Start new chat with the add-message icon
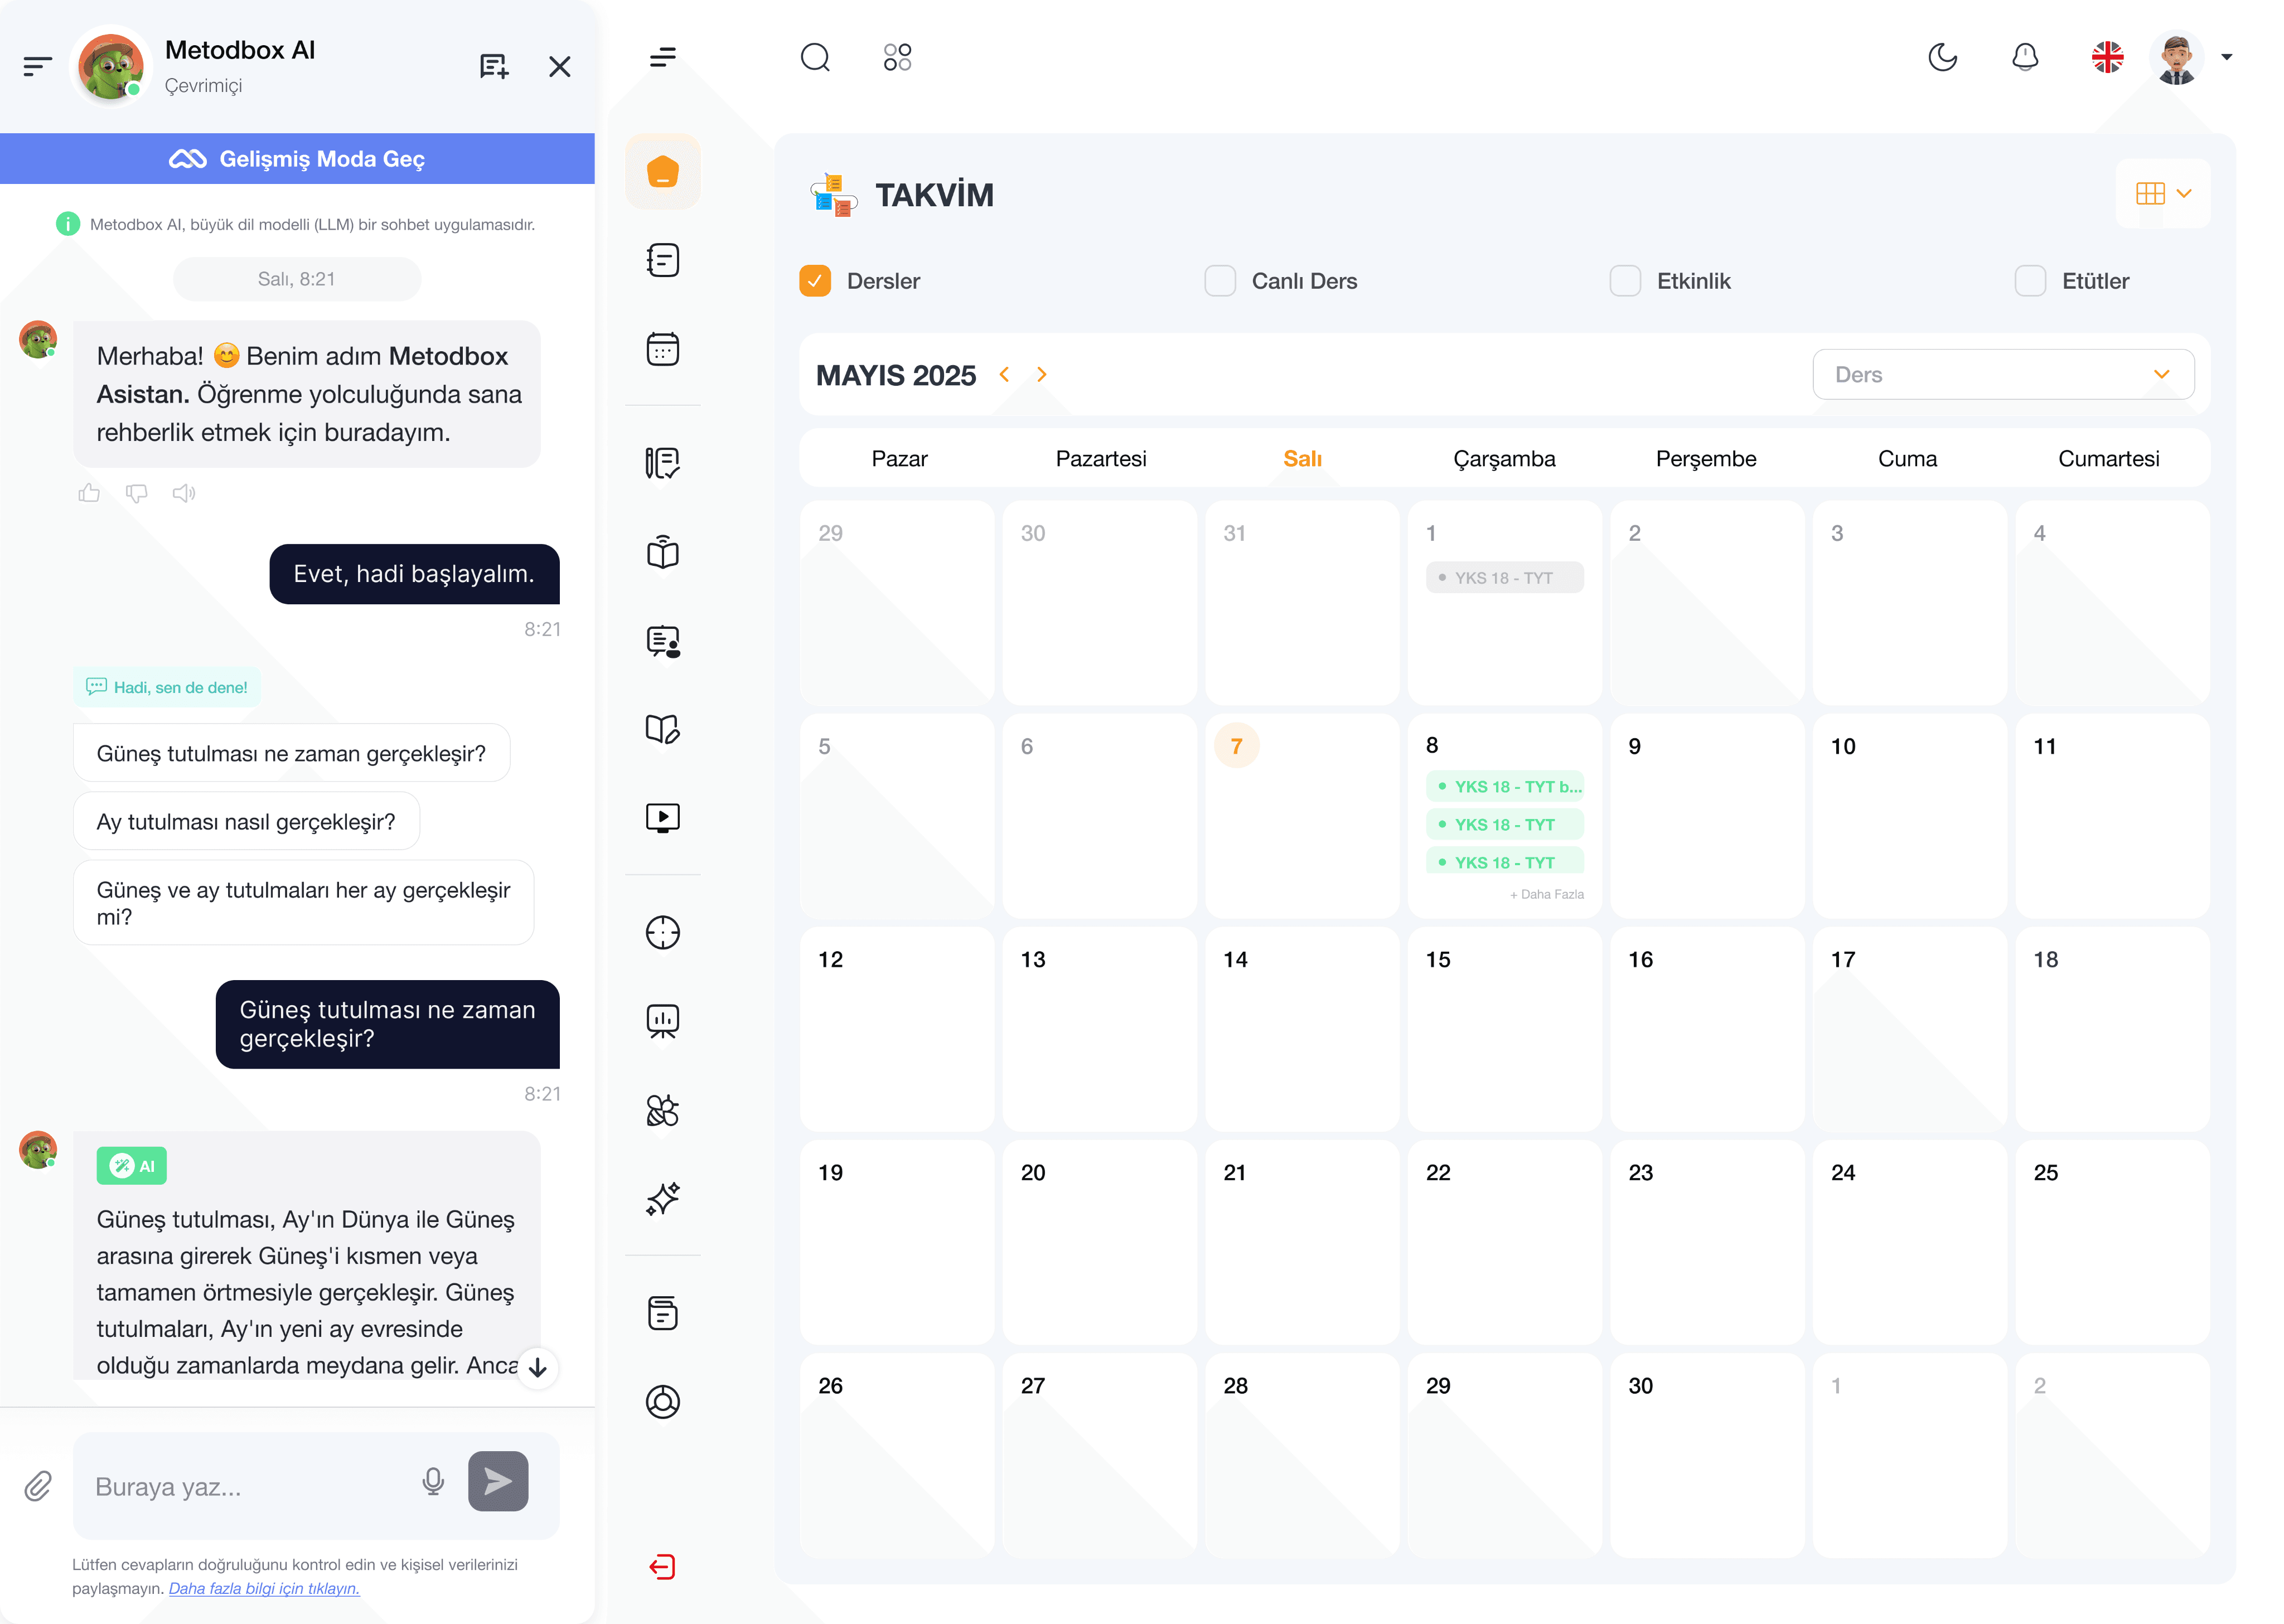 [493, 67]
